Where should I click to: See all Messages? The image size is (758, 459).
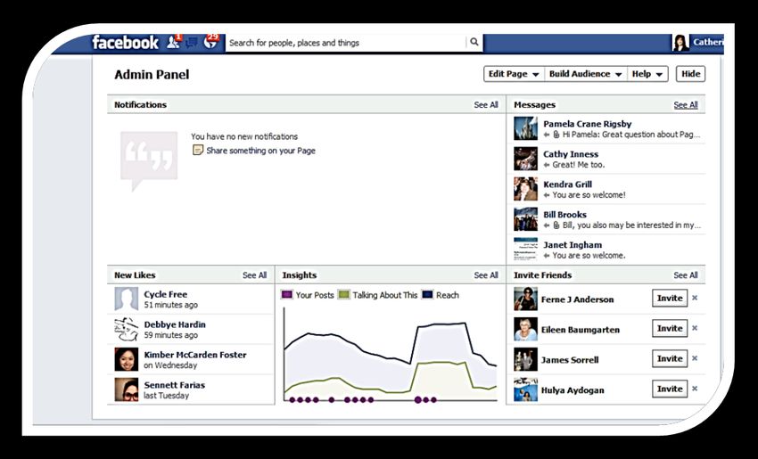pos(686,105)
